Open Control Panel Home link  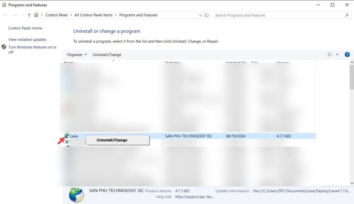point(25,28)
